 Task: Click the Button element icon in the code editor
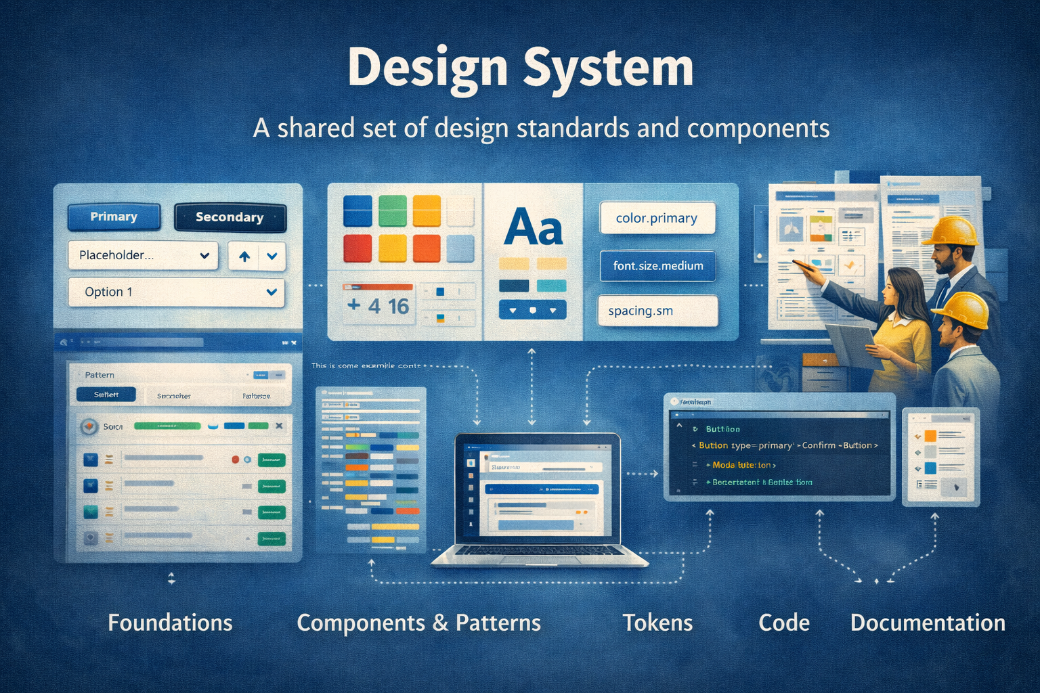tap(695, 429)
